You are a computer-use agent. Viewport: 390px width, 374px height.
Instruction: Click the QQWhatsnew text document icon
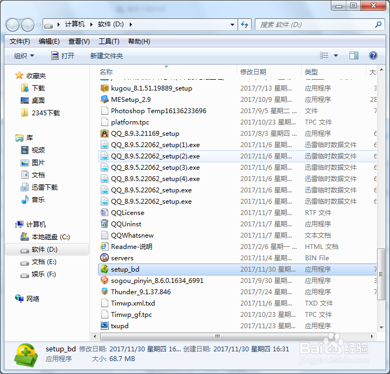coord(105,235)
